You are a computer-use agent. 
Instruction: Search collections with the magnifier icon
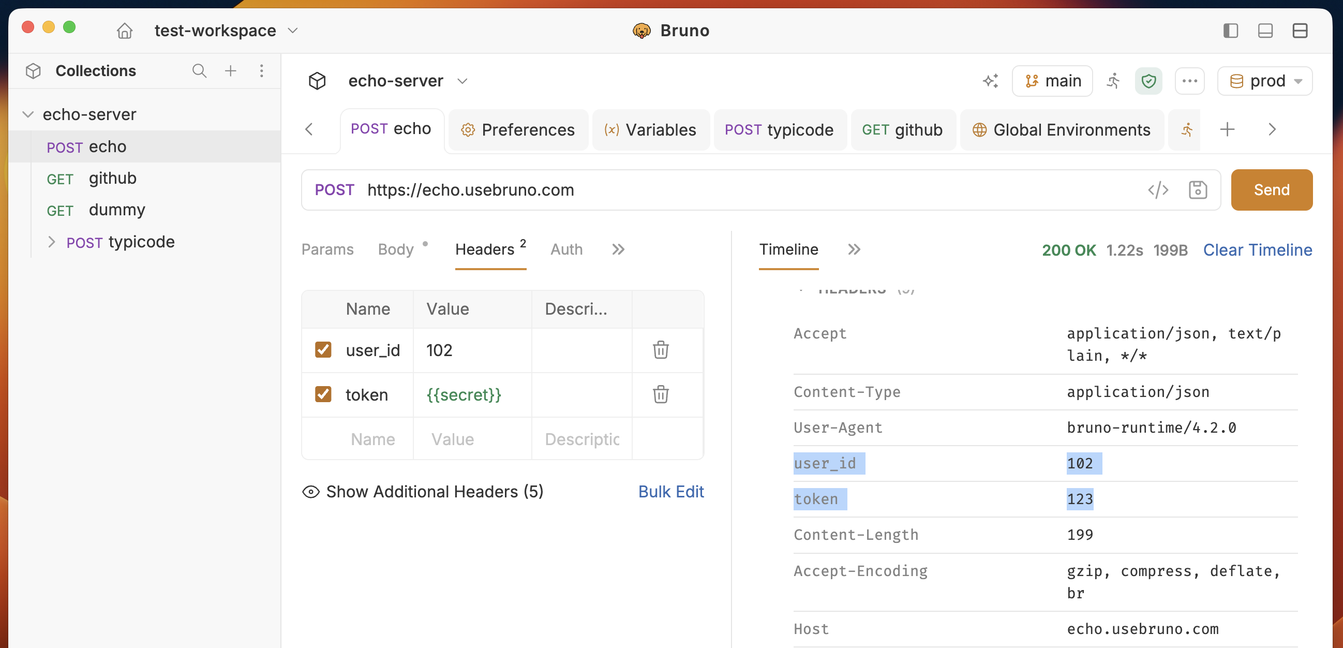[x=199, y=70]
